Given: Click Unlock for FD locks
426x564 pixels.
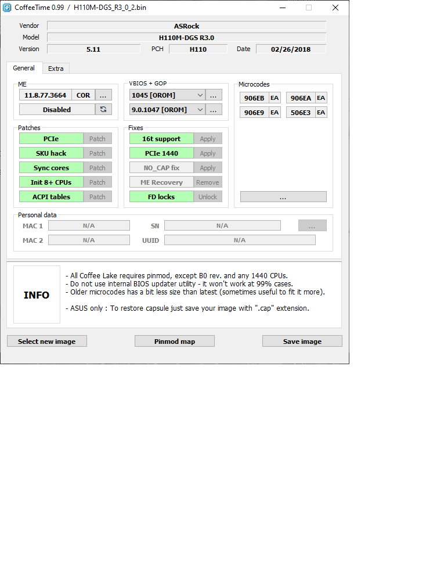Looking at the screenshot, I should pos(208,196).
